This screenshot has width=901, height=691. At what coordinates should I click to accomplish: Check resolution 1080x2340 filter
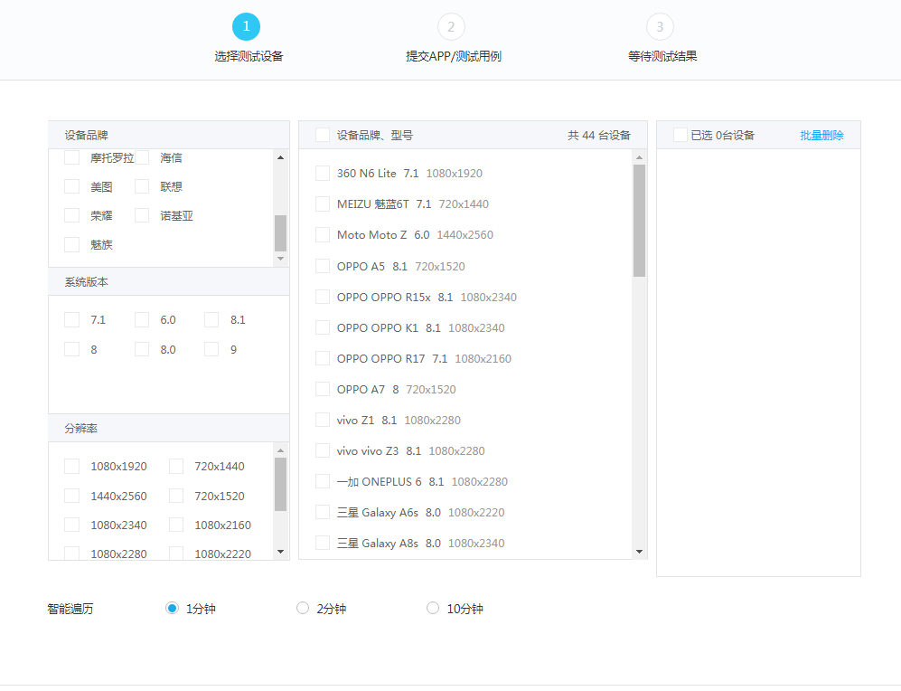coord(71,525)
